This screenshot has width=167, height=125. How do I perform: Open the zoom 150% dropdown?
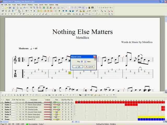[83, 8]
